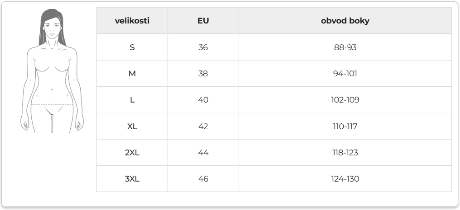
Task: Select the 'velikosti' column header
Action: click(x=132, y=21)
